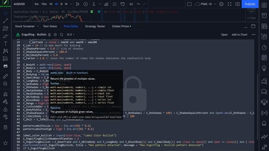269x151 pixels.
Task: Select the D daily timeframe
Action: [x=61, y=4]
